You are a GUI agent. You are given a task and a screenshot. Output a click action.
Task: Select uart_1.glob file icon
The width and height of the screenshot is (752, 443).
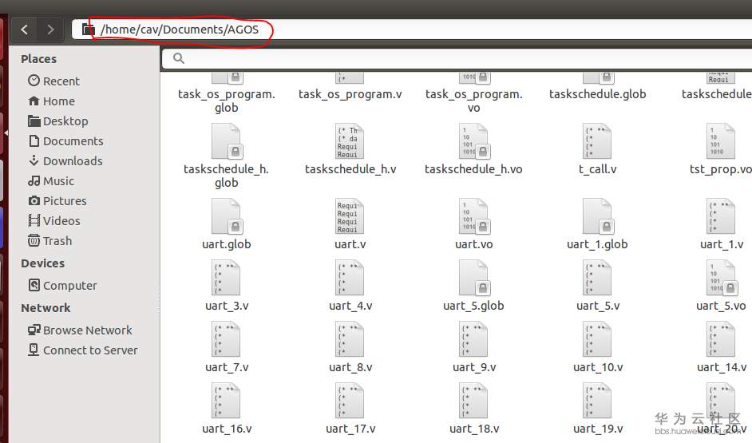tap(598, 216)
